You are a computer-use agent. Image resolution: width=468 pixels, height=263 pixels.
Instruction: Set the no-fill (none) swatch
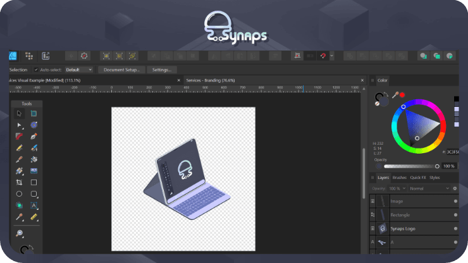(x=377, y=104)
